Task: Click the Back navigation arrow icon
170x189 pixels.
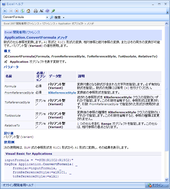Action: pyautogui.click(x=5, y=11)
